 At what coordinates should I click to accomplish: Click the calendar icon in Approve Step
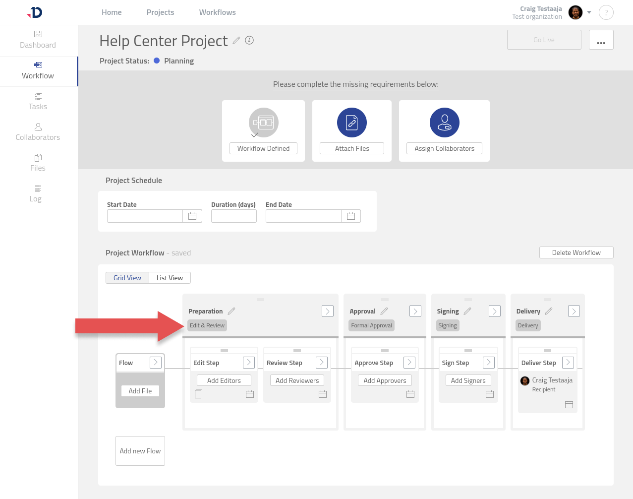coord(410,394)
